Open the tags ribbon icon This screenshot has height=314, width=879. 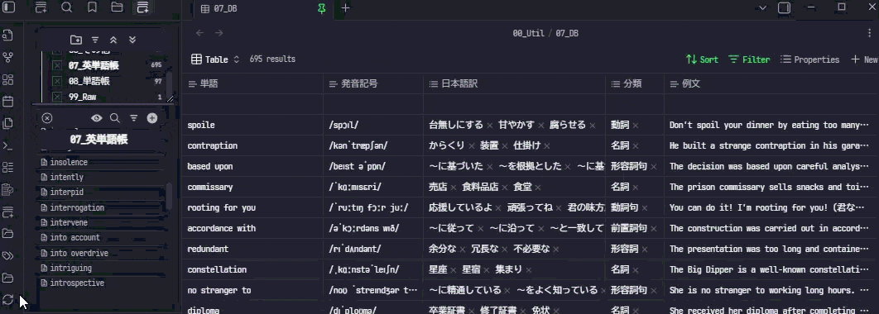tap(7, 256)
